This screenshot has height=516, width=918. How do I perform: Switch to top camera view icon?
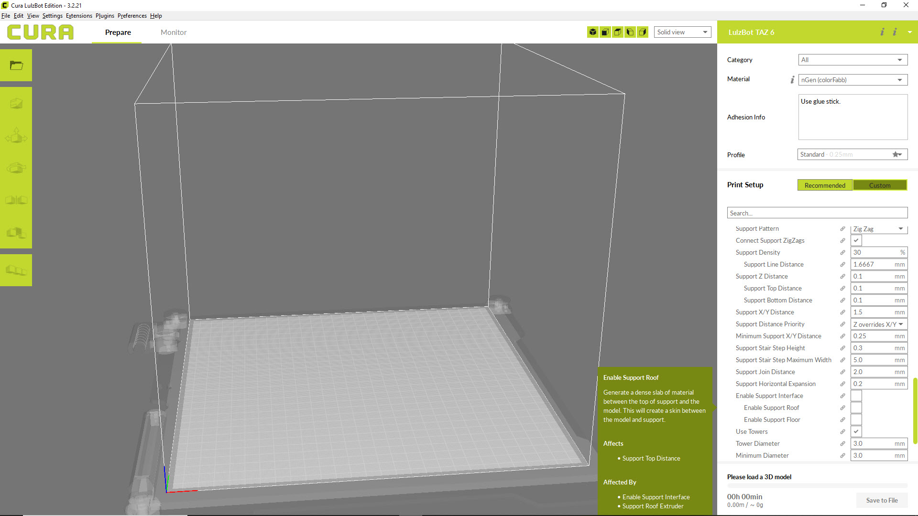[x=618, y=32]
